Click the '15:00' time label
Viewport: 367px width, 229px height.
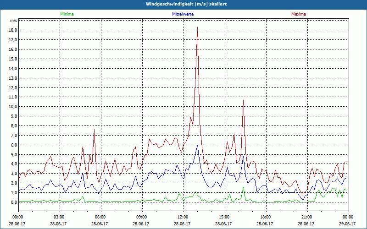coord(225,217)
